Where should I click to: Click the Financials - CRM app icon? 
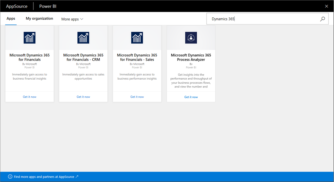pos(83,38)
